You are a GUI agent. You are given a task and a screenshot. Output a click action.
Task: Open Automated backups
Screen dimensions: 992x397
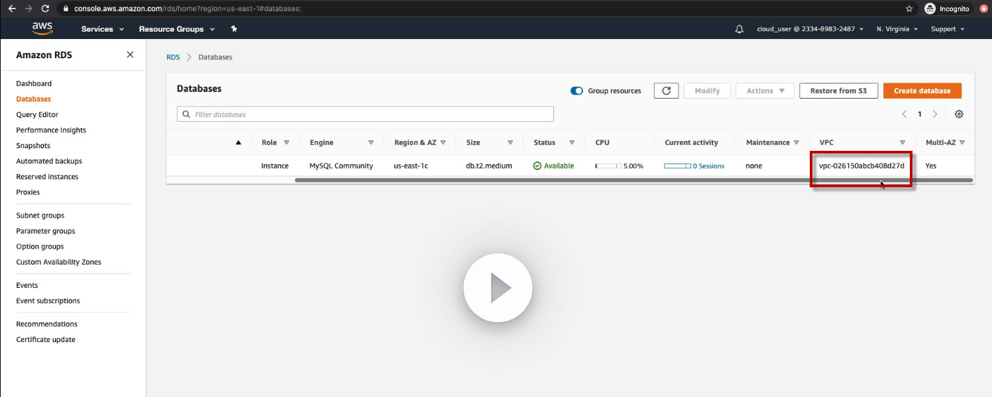click(49, 161)
